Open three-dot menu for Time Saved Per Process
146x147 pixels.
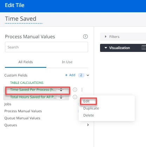tap(82, 90)
